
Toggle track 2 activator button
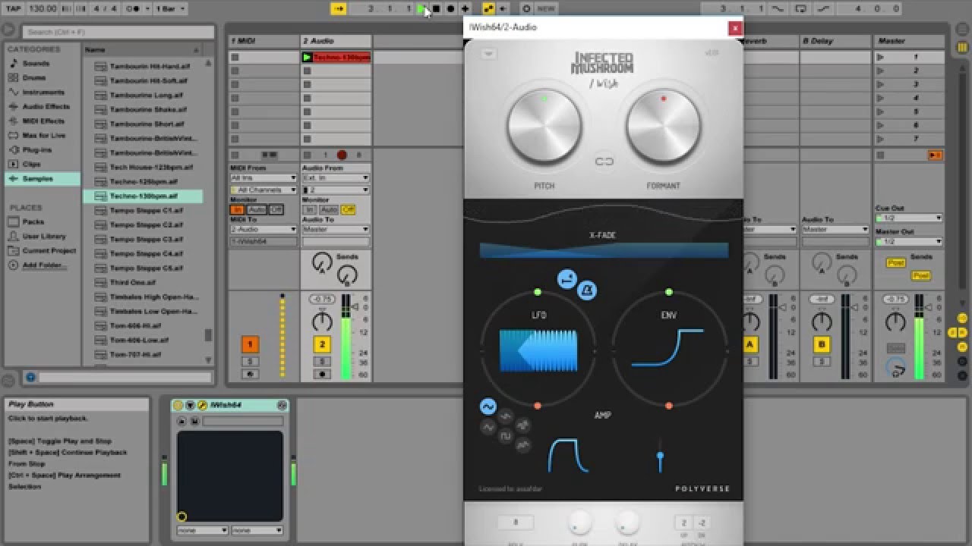point(322,345)
